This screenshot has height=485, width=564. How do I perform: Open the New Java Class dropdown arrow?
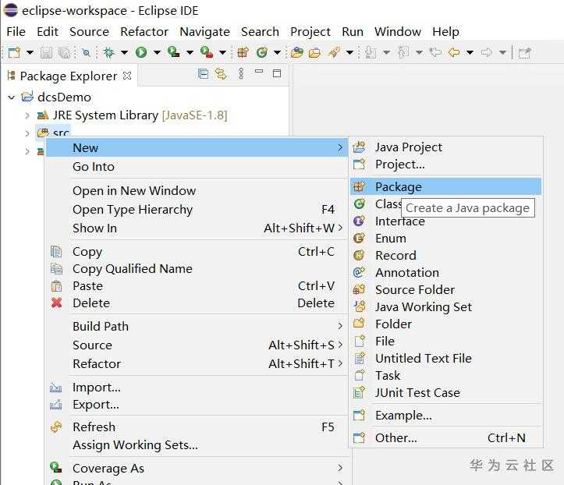click(278, 53)
